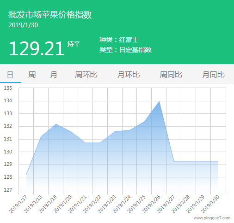The height and width of the screenshot is (223, 234).
Task: Click the y-axis value 132
Action: click(x=8, y=126)
